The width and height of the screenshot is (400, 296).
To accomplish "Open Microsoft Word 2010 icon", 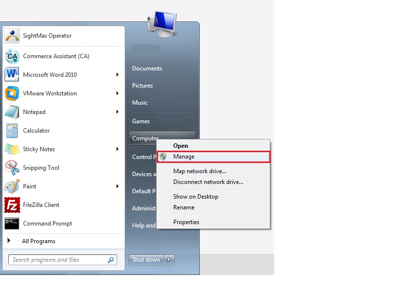I will click(12, 75).
